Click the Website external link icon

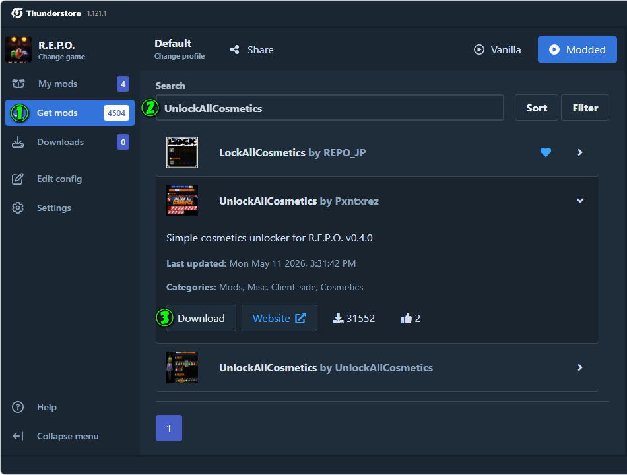pos(300,318)
